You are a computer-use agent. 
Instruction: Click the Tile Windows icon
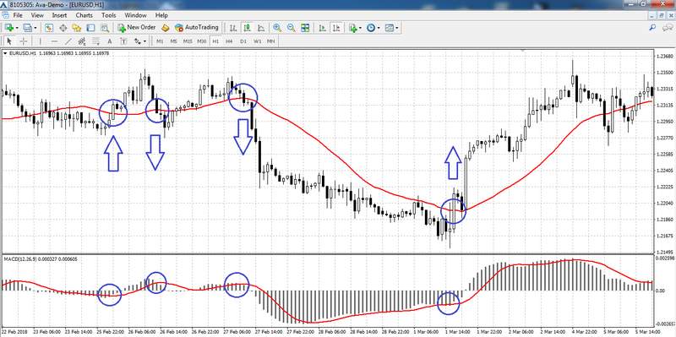pyautogui.click(x=305, y=28)
